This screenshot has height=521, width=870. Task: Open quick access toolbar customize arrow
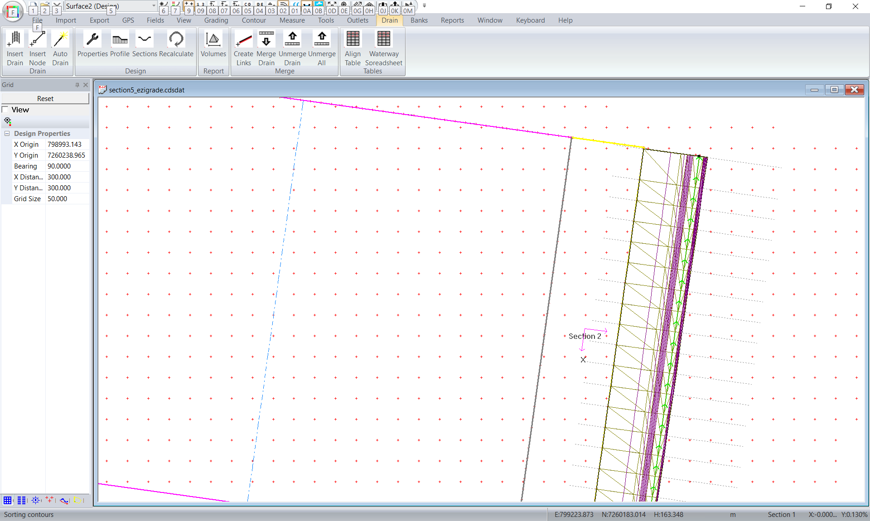coord(425,6)
